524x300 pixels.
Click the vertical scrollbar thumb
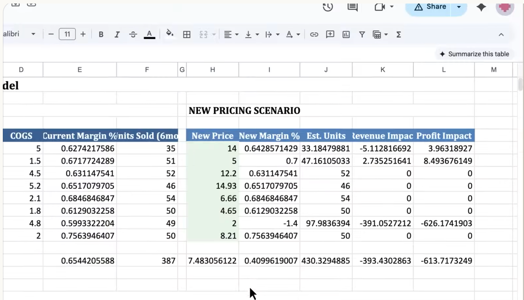(x=520, y=84)
